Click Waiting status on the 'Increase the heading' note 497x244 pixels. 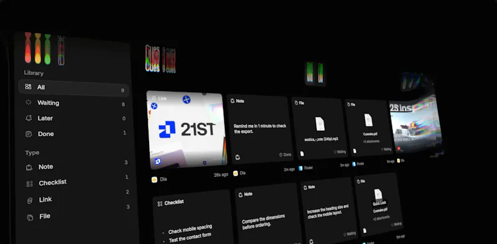350,234
